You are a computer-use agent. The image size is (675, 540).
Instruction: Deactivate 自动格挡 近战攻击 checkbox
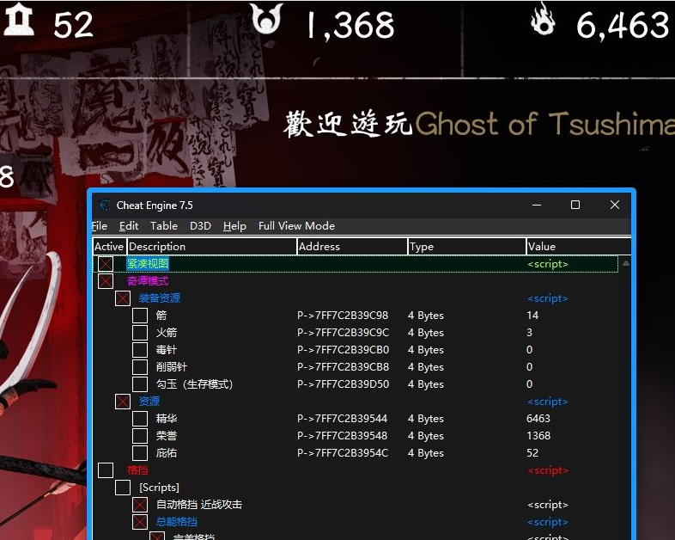(140, 505)
